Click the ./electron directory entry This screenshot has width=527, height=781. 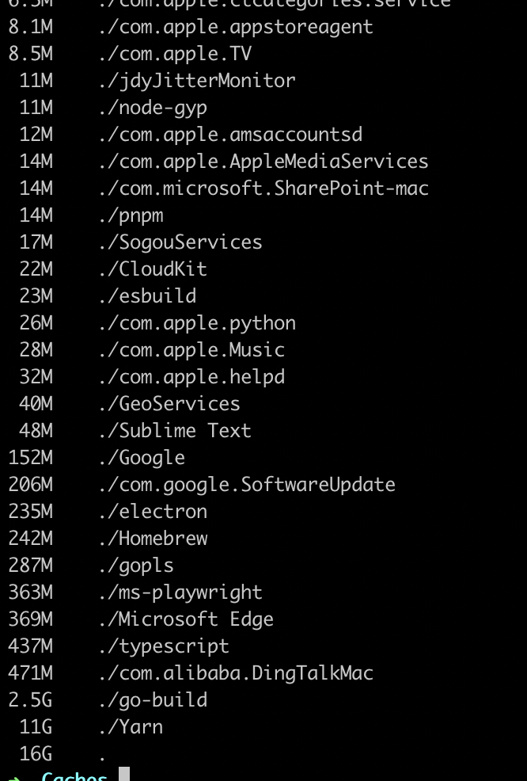(x=153, y=511)
